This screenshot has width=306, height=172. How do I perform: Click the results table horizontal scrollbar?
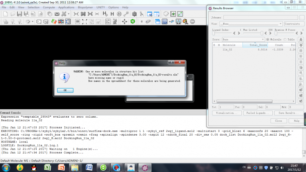(x=244, y=101)
